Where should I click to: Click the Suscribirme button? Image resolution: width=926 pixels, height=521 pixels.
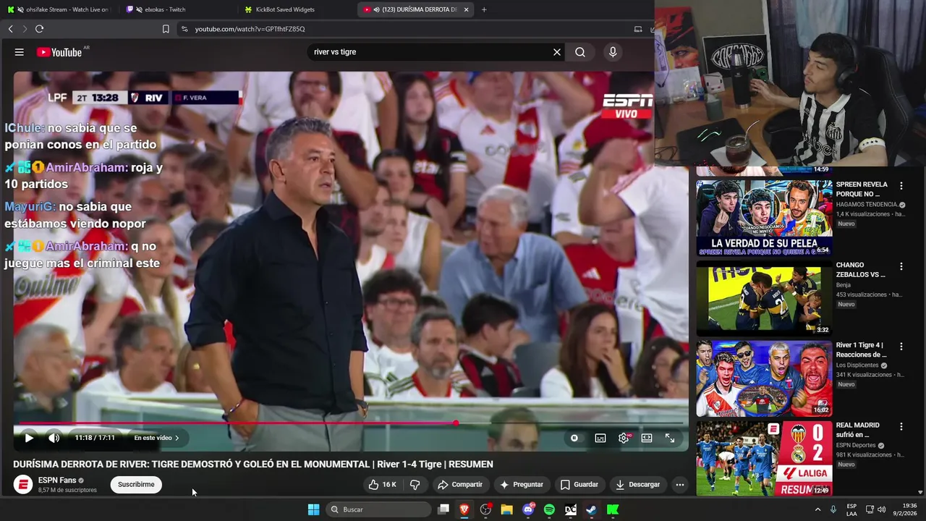[x=136, y=485]
